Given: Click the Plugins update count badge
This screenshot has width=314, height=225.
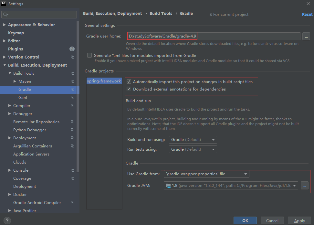Looking at the screenshot, I should coord(72,49).
